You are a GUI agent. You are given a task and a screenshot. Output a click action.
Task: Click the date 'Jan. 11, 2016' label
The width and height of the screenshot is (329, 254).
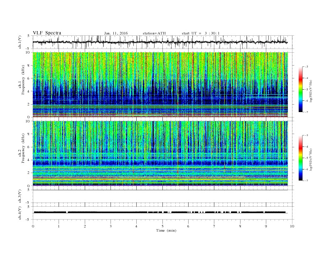(x=116, y=33)
